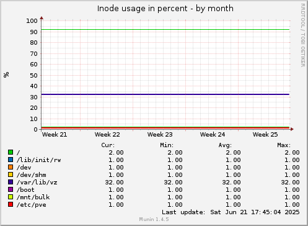The height and width of the screenshot is (226, 308).
Task: Click the /etc/pve legend label
Action: tap(32, 205)
